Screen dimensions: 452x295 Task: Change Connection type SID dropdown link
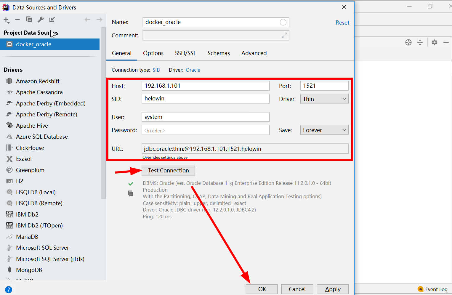tap(156, 70)
